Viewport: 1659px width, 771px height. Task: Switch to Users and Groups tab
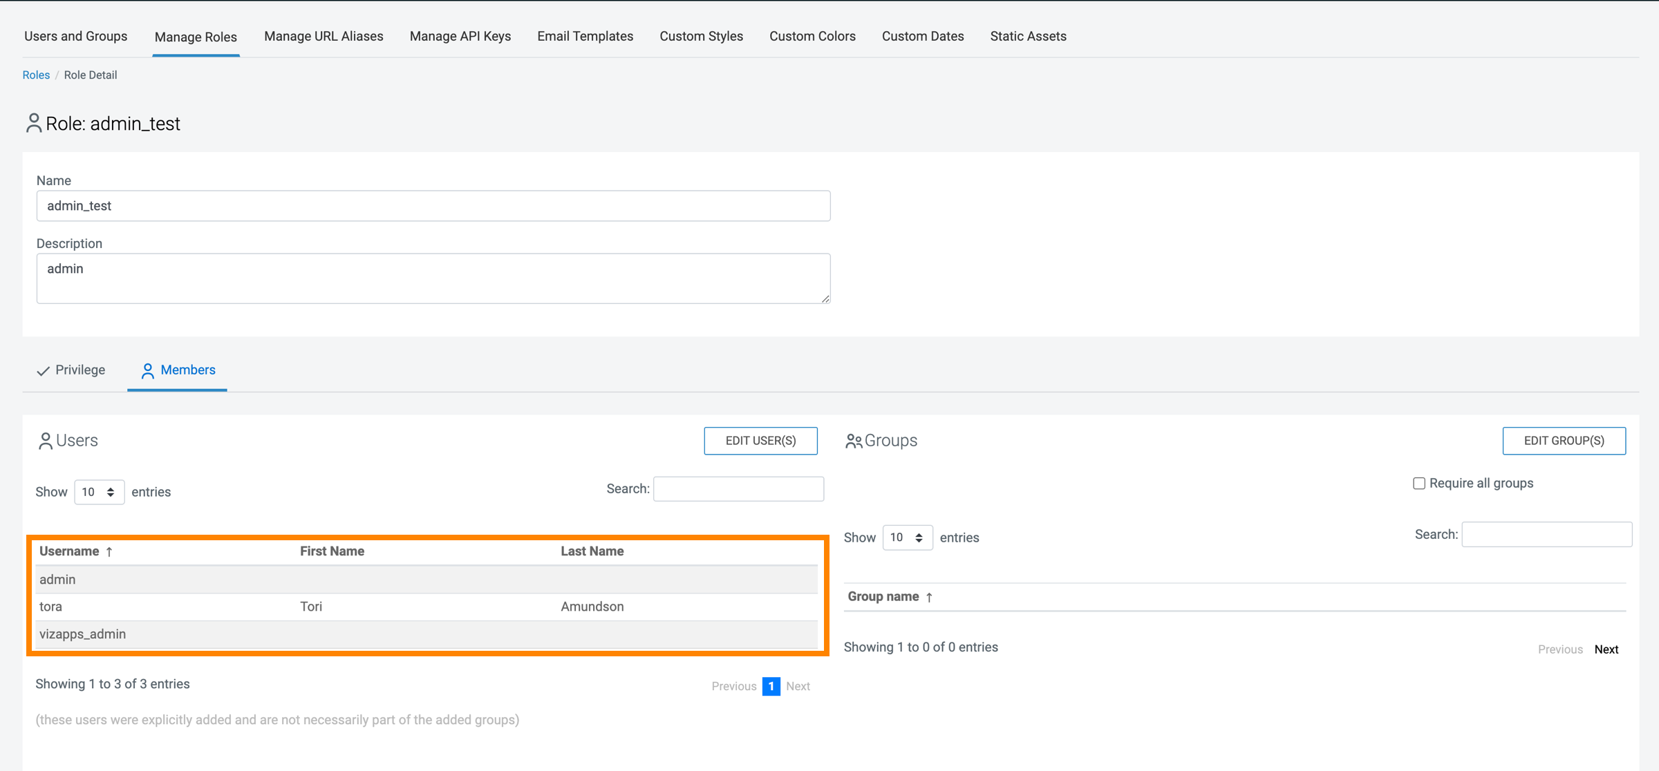click(75, 36)
